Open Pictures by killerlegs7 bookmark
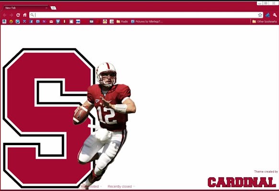Viewport: 279px width, 191px height. pyautogui.click(x=147, y=21)
